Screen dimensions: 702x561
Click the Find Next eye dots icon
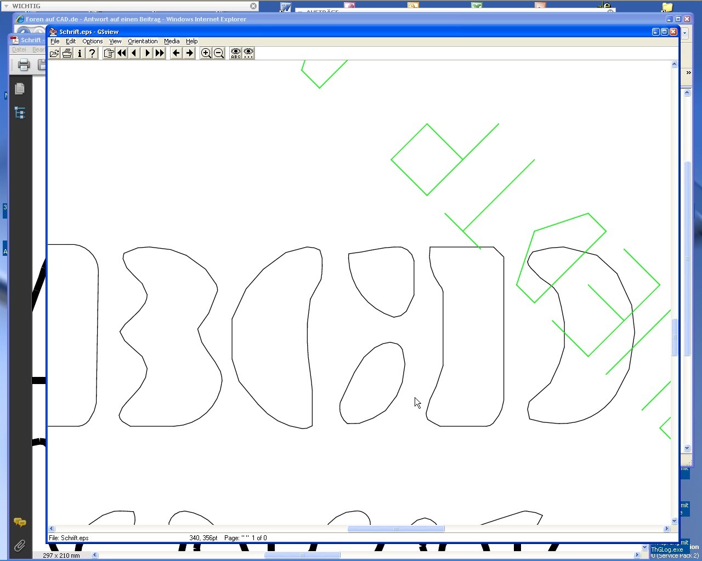248,53
